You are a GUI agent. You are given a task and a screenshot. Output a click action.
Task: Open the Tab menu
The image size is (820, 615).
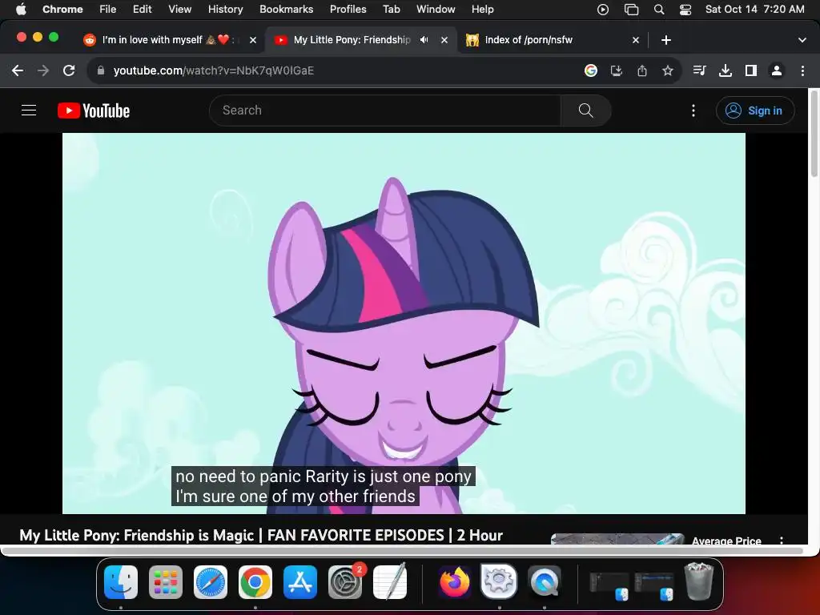tap(391, 9)
